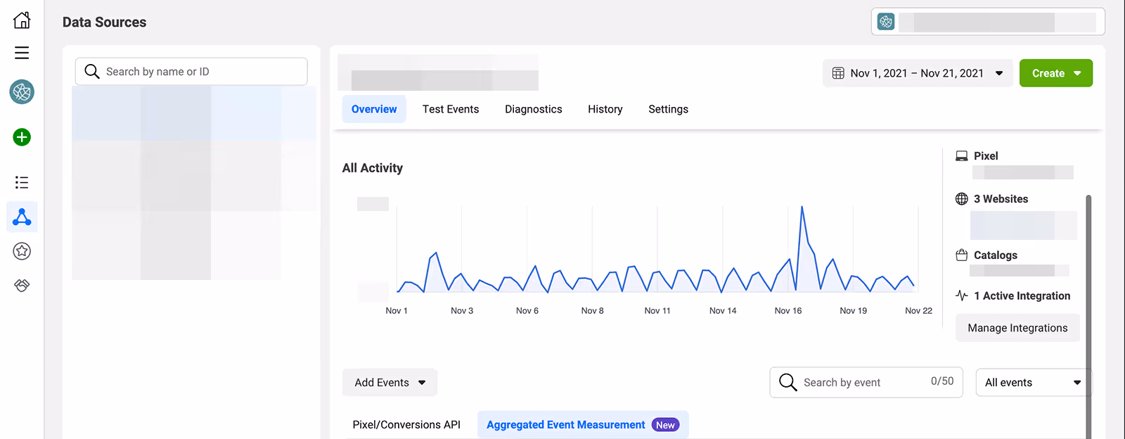Click the tallest peak in activity chart
The width and height of the screenshot is (1125, 439).
click(802, 208)
